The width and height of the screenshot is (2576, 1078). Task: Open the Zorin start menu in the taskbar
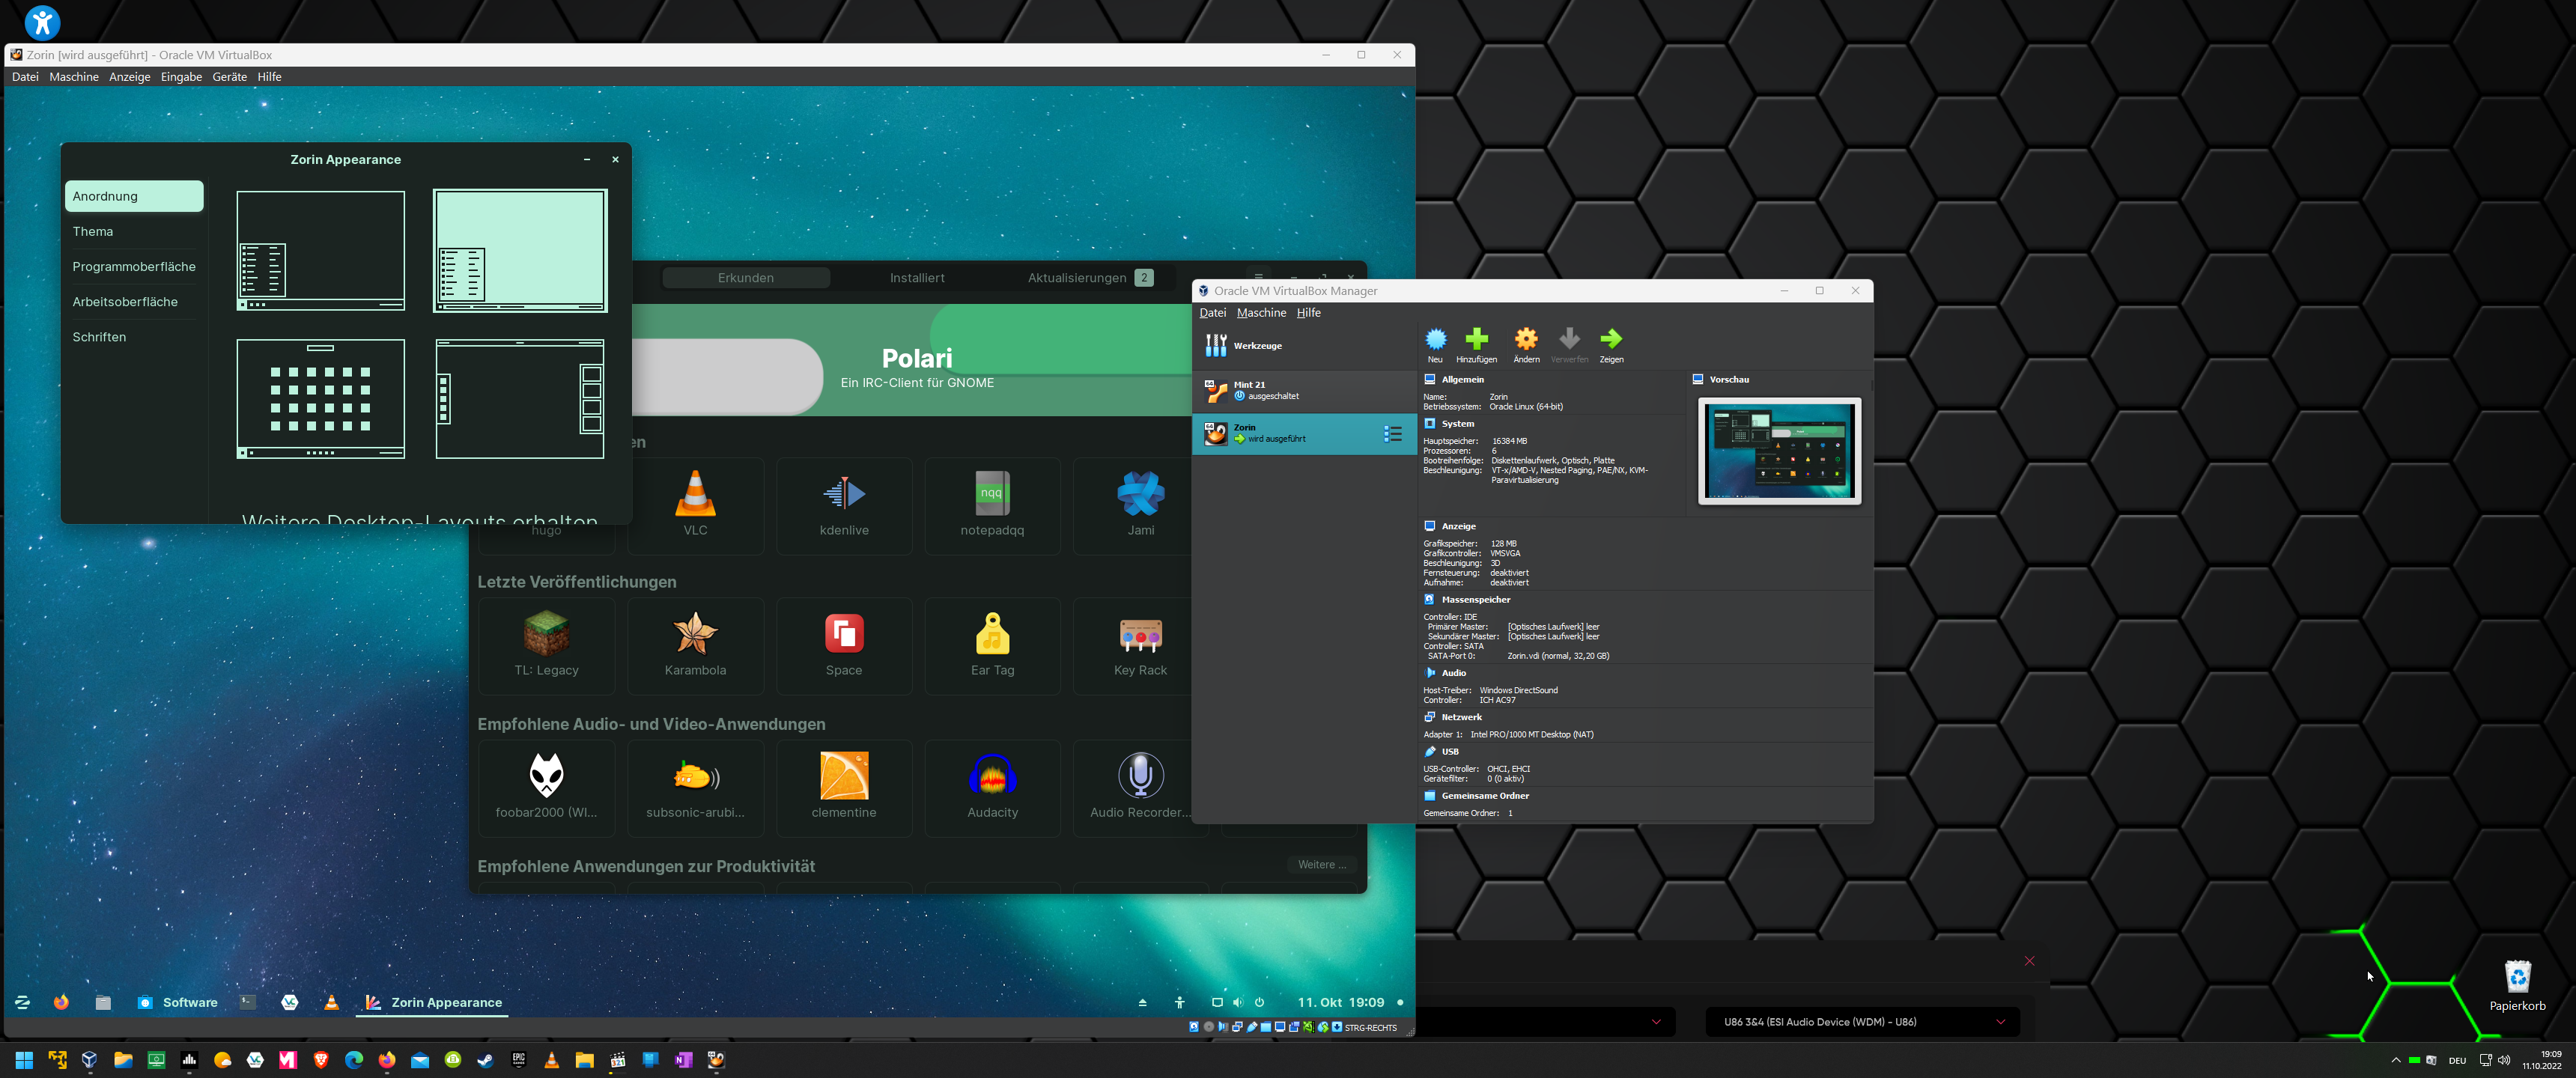(22, 1002)
